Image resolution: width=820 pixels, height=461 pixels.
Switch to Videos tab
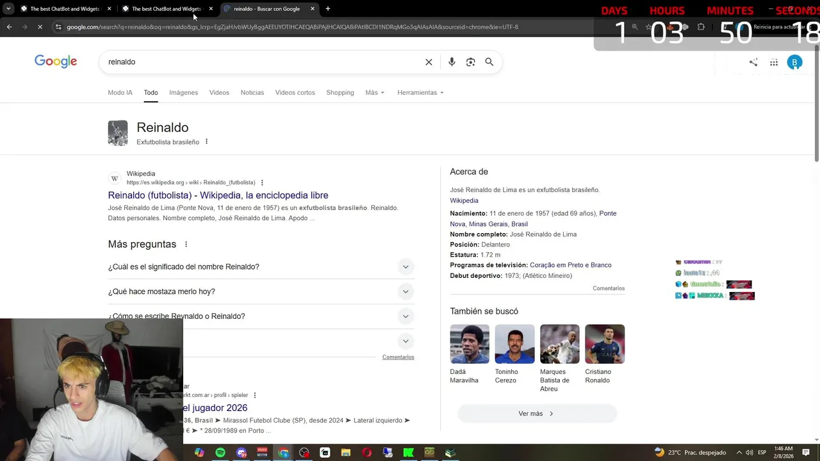(219, 93)
